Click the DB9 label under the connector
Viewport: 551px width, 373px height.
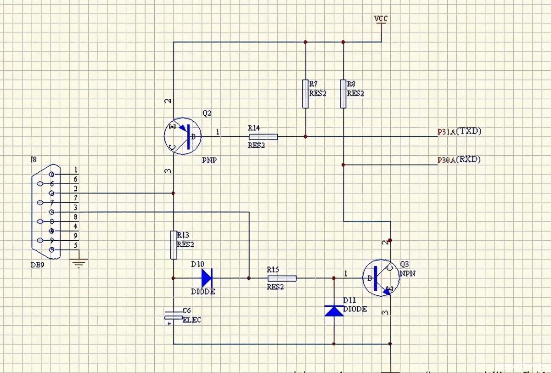pyautogui.click(x=37, y=265)
